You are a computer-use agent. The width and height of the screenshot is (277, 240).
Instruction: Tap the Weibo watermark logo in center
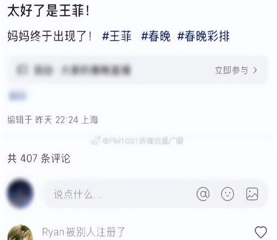96,140
